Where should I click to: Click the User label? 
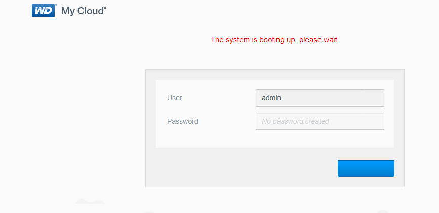[x=175, y=98]
